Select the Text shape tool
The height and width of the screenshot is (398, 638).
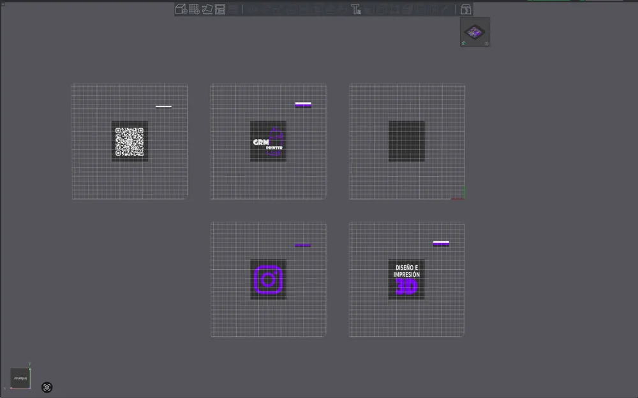click(356, 9)
